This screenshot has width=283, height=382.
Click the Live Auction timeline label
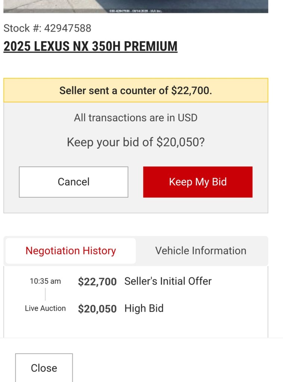coord(45,309)
